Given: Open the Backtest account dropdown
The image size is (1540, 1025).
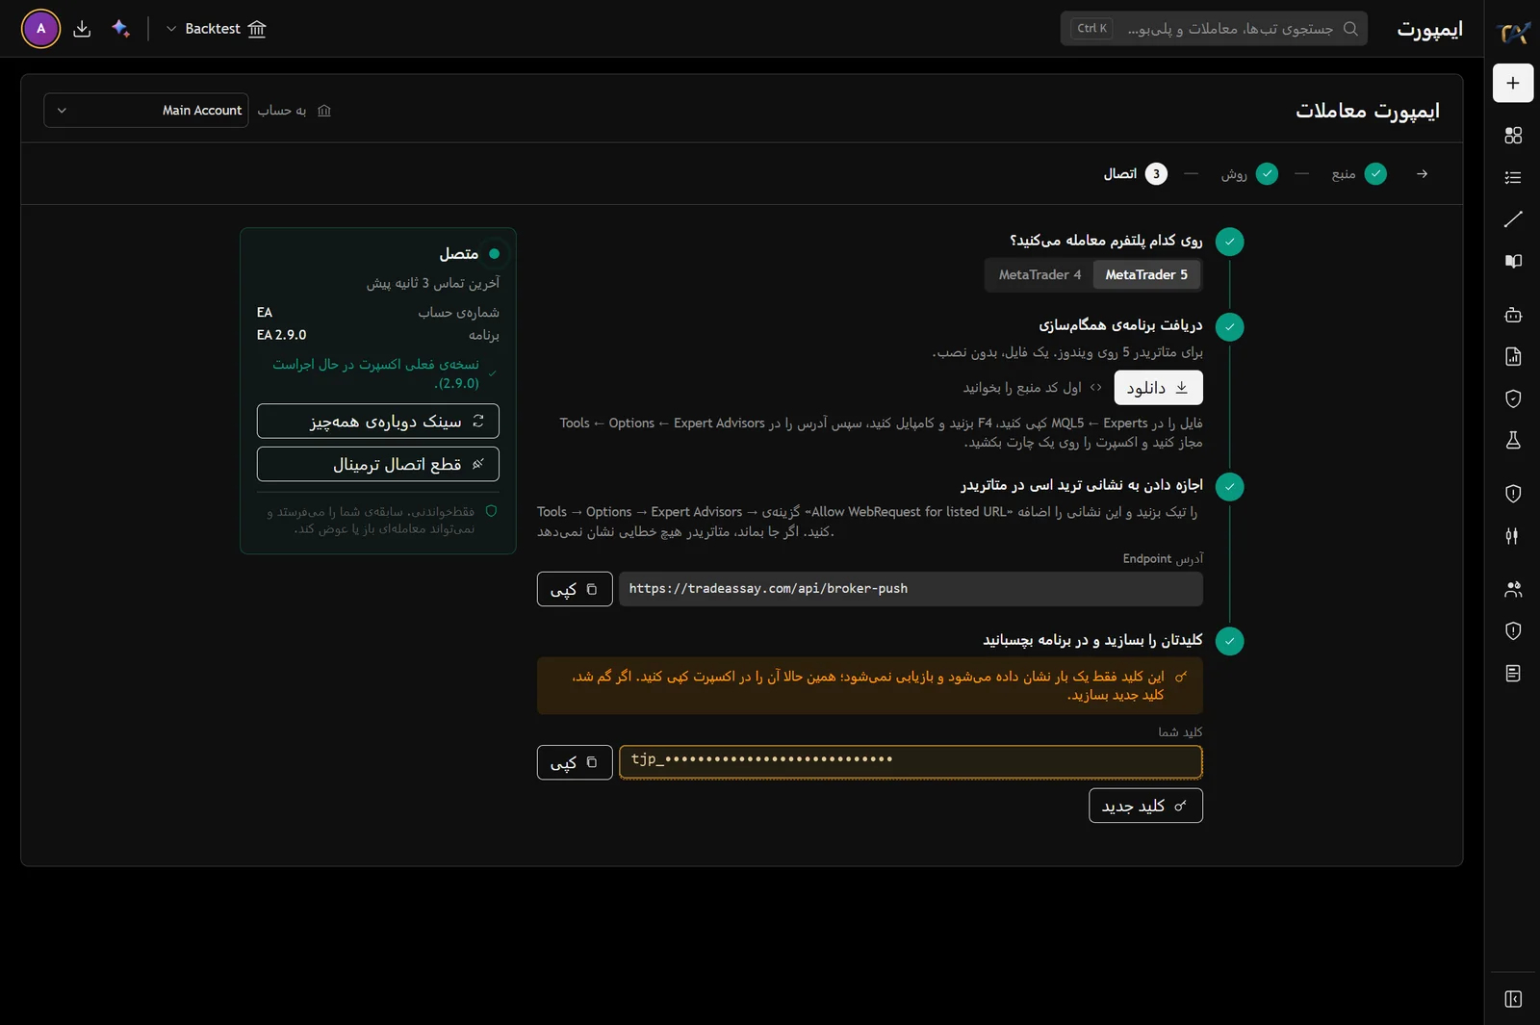Looking at the screenshot, I should pos(216,29).
